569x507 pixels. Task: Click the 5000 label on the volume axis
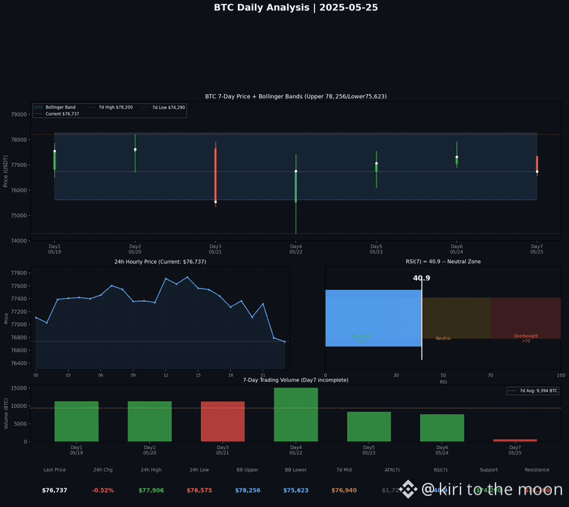point(21,424)
